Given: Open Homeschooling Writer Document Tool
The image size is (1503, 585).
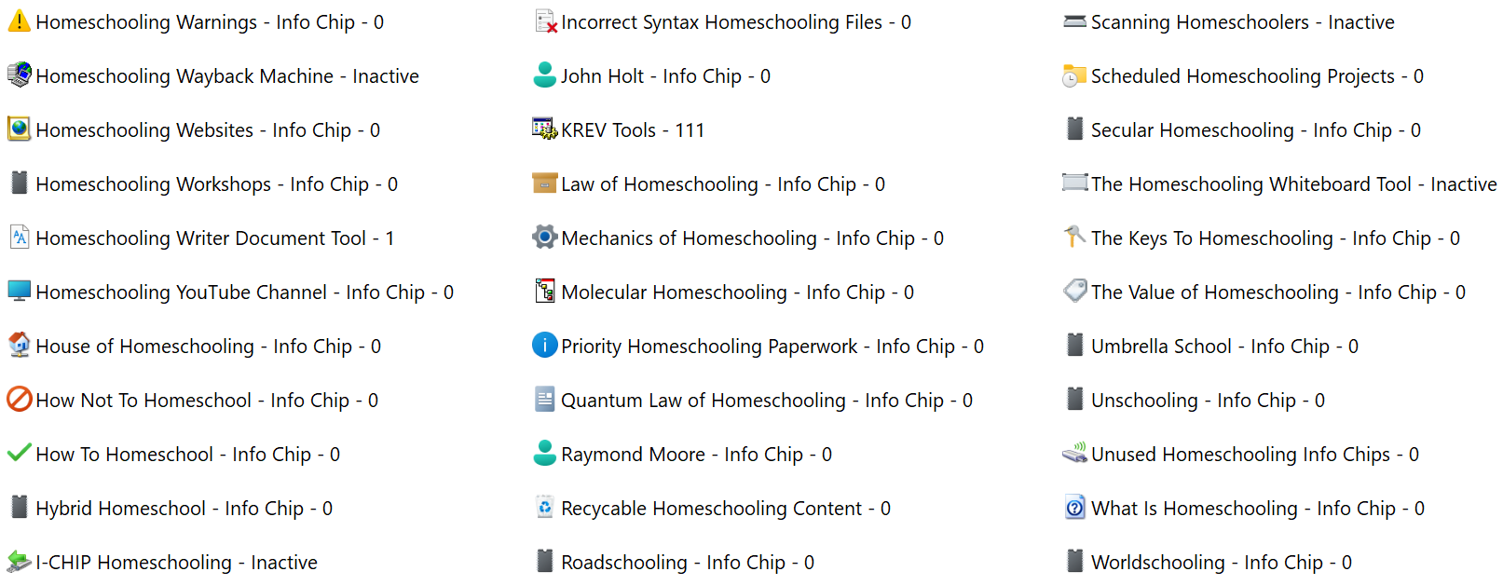Looking at the screenshot, I should 214,238.
